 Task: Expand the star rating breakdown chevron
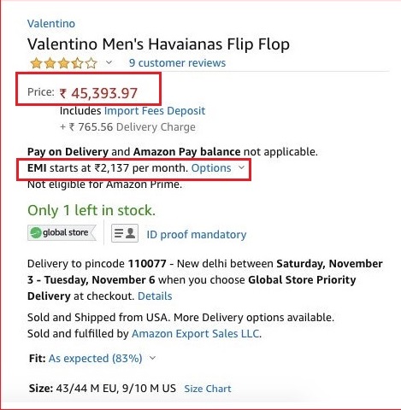coord(109,62)
